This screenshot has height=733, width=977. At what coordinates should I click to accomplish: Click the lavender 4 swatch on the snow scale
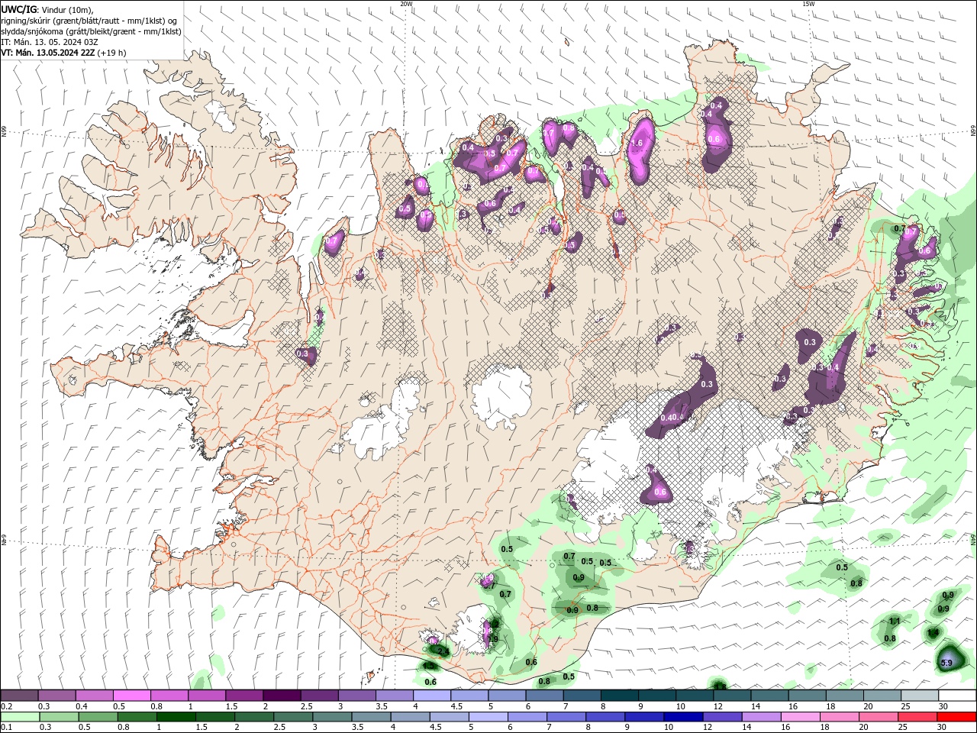click(432, 696)
